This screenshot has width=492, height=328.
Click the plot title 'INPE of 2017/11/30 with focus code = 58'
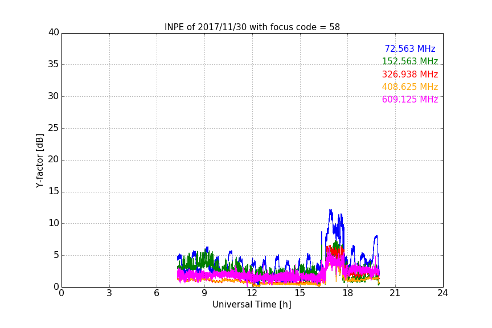[252, 27]
